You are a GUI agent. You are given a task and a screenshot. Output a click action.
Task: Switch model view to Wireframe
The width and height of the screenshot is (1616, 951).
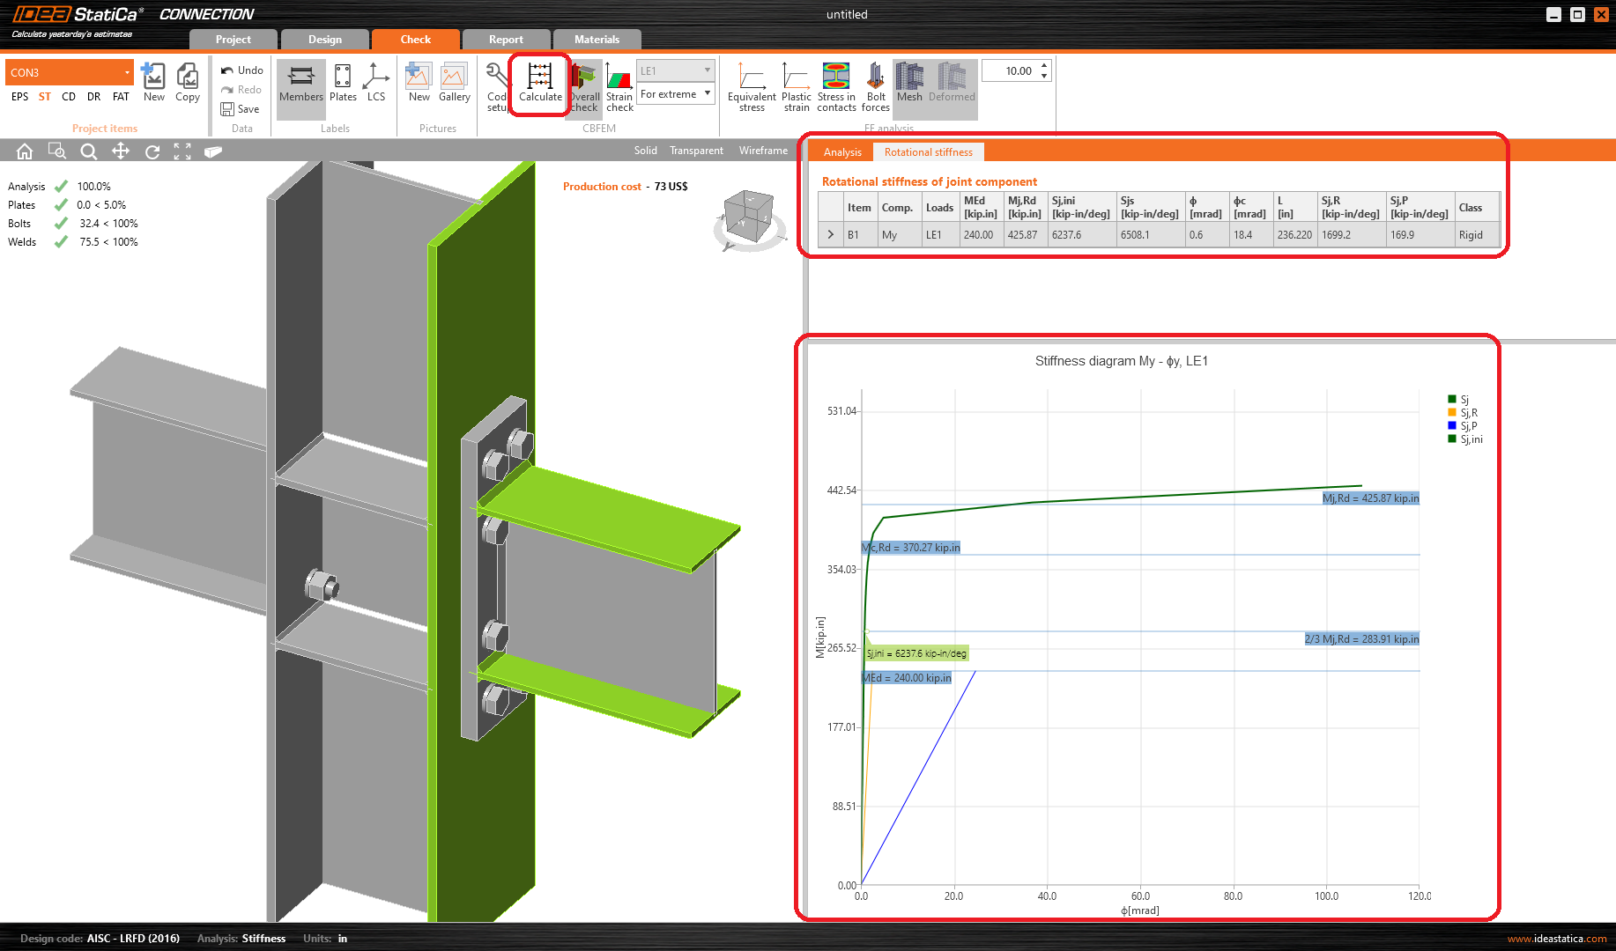[763, 151]
